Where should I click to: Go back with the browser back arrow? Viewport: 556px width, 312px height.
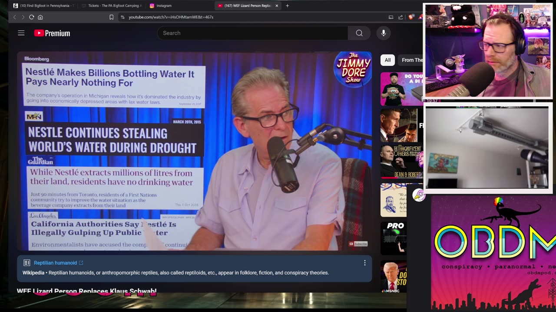pos(14,17)
